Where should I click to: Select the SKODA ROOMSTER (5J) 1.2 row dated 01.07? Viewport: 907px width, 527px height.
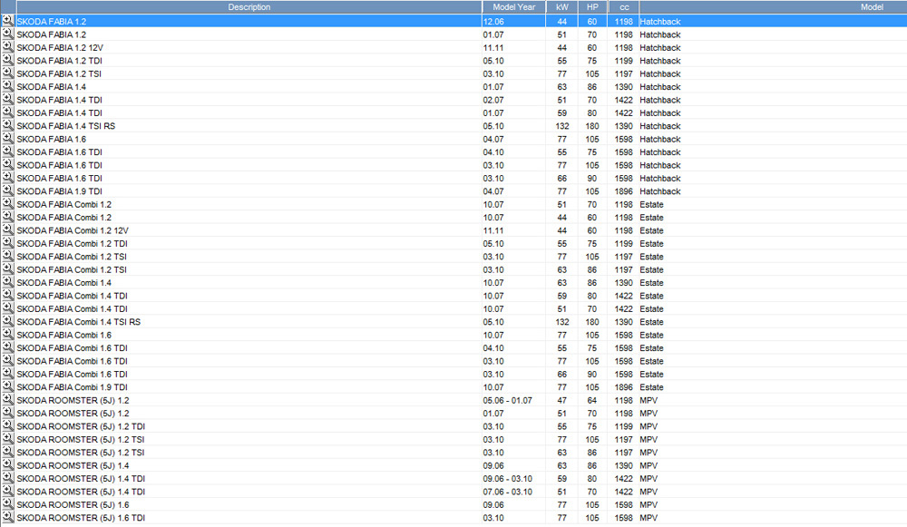click(73, 414)
